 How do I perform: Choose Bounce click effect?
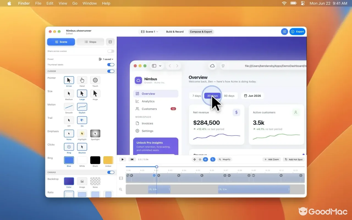click(82, 147)
